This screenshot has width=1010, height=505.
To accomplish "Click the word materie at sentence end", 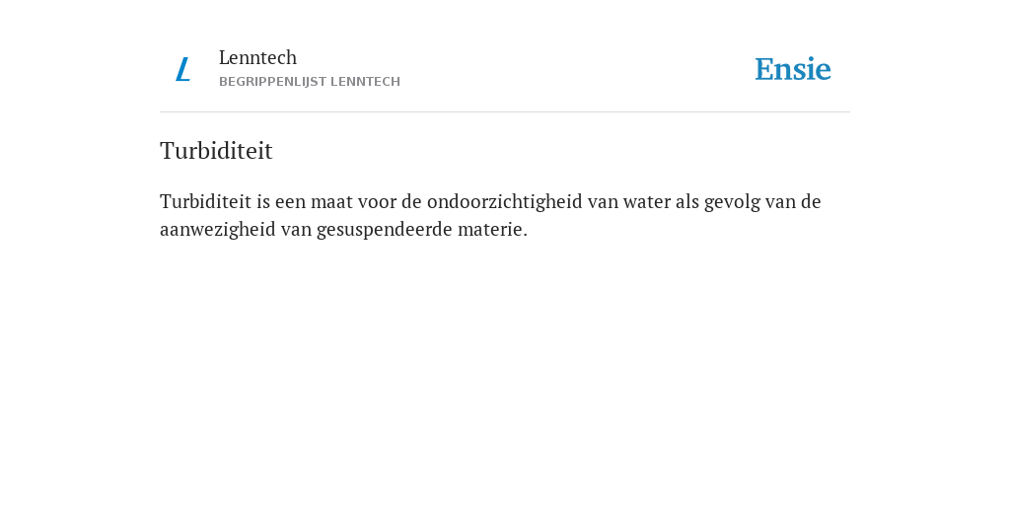I will [x=489, y=229].
